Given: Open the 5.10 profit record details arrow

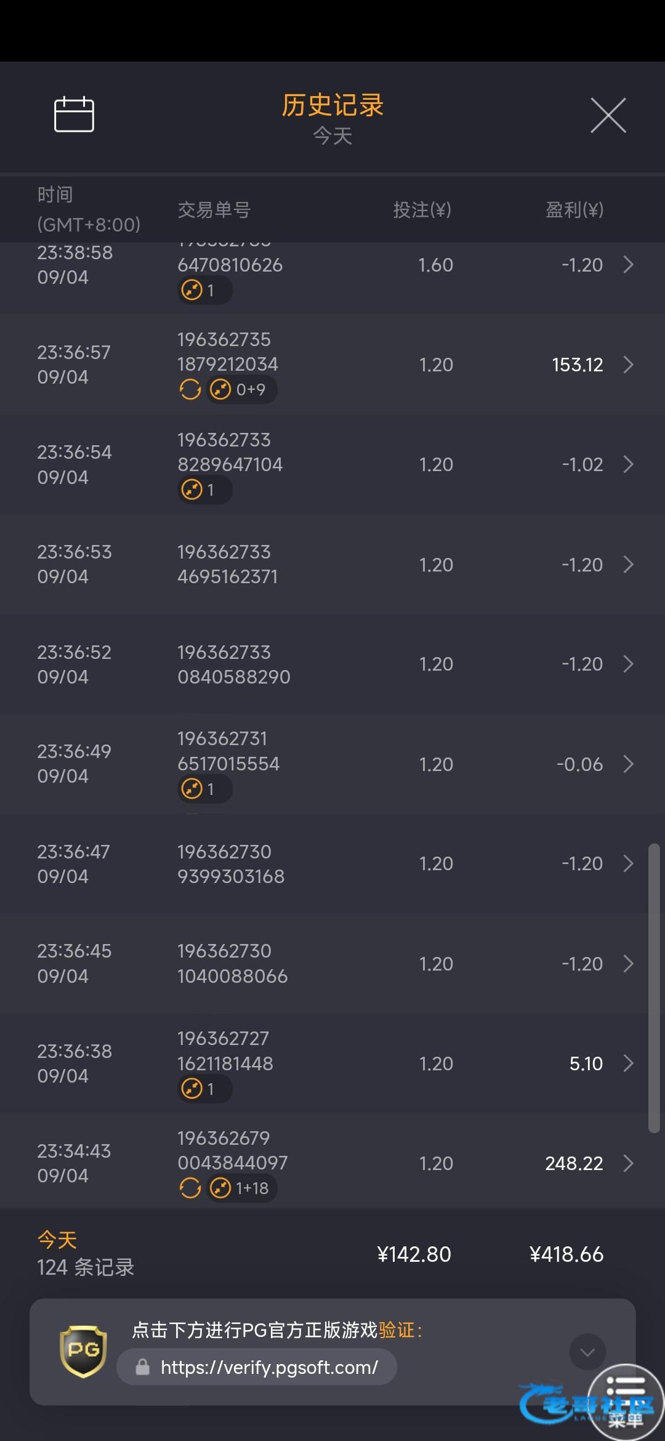Looking at the screenshot, I should pyautogui.click(x=628, y=1064).
